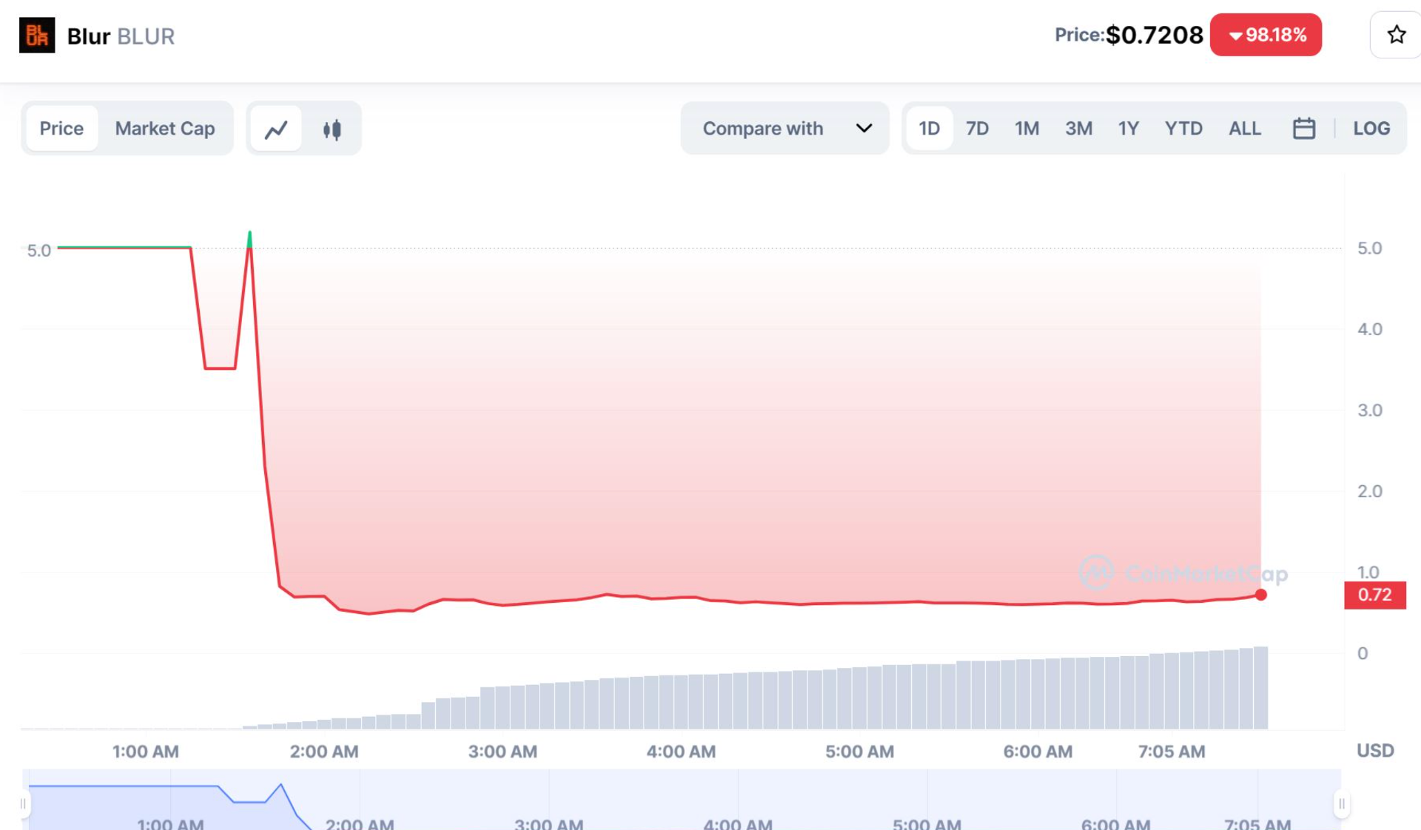
Task: Click the Blur token logo icon
Action: pos(37,36)
